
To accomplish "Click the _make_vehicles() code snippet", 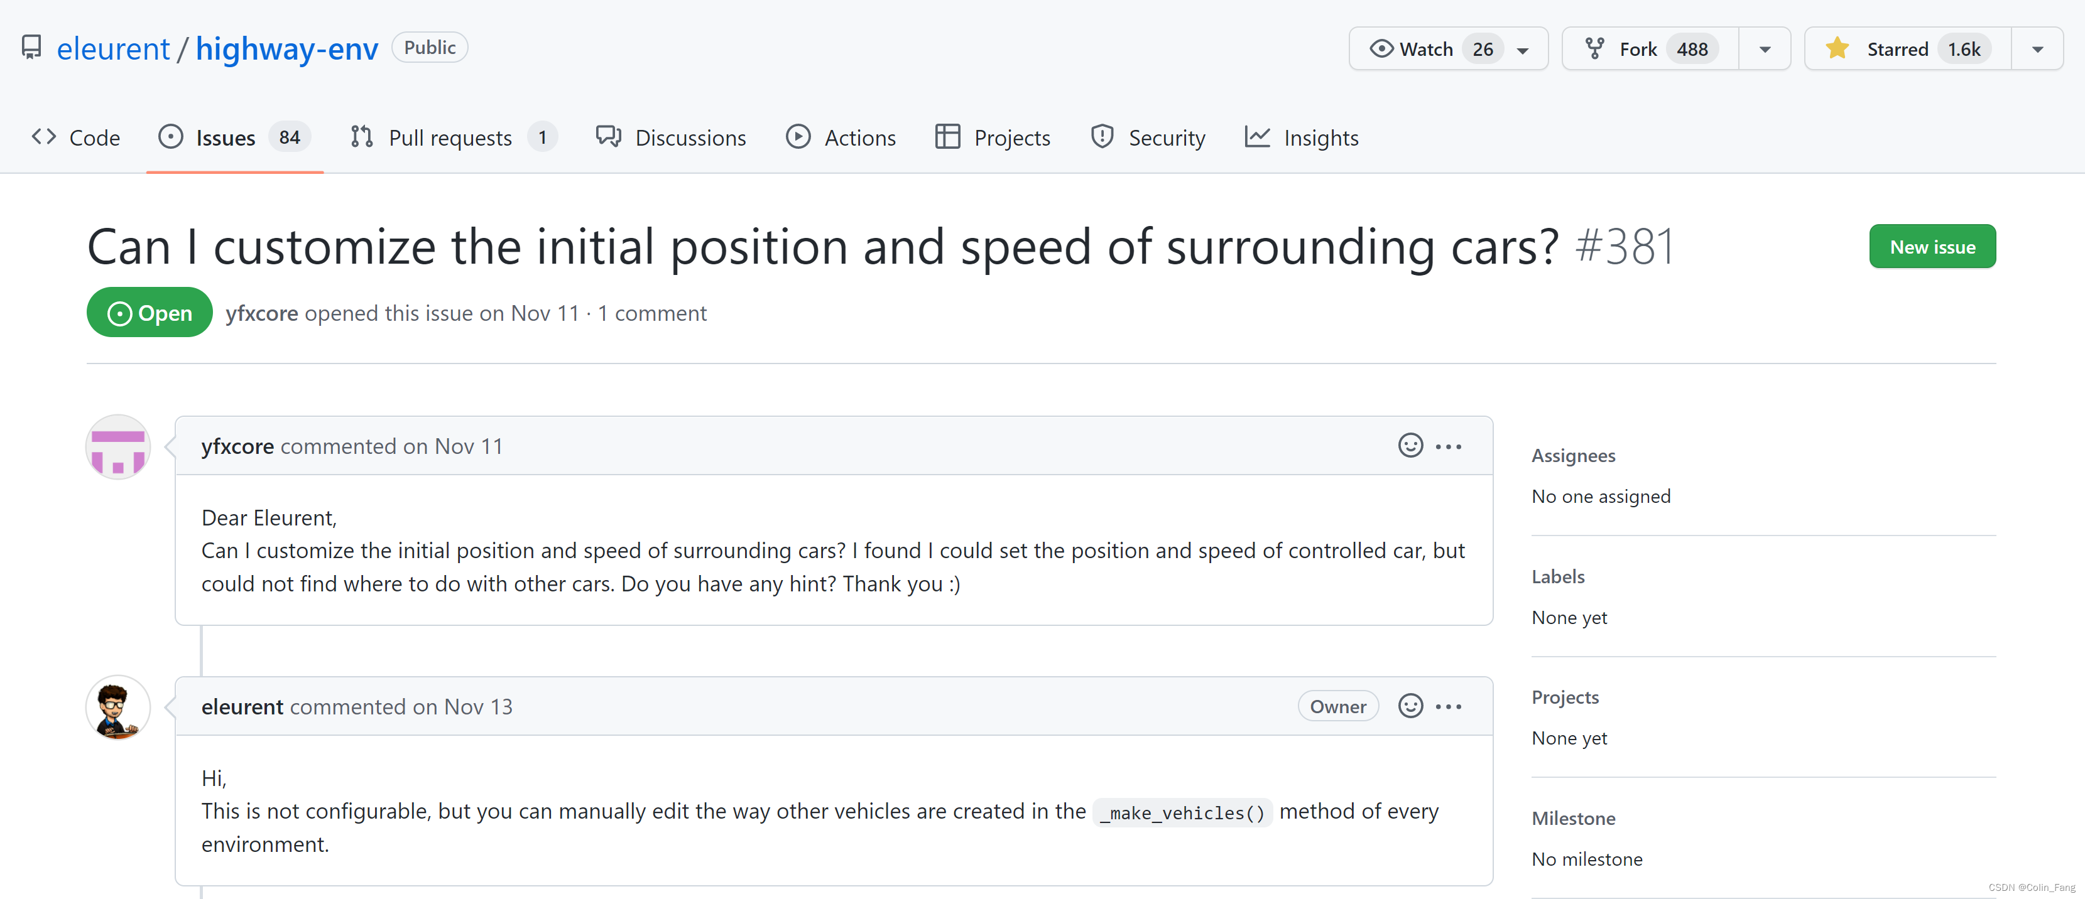I will coord(1182,812).
